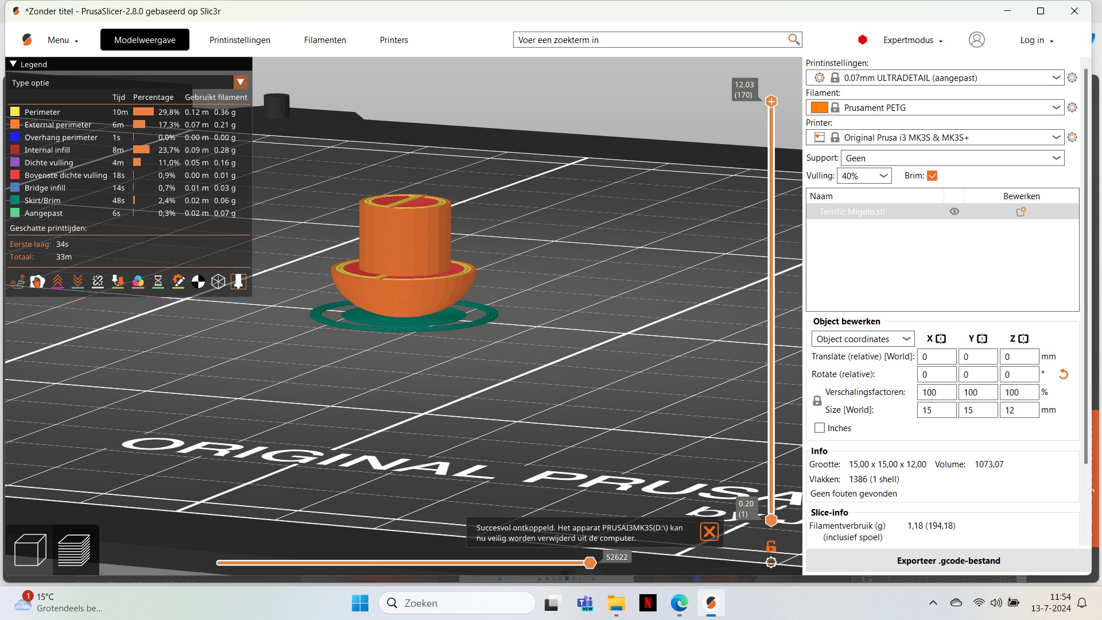The height and width of the screenshot is (620, 1102).
Task: Open the layer slider settings gear
Action: pyautogui.click(x=771, y=563)
